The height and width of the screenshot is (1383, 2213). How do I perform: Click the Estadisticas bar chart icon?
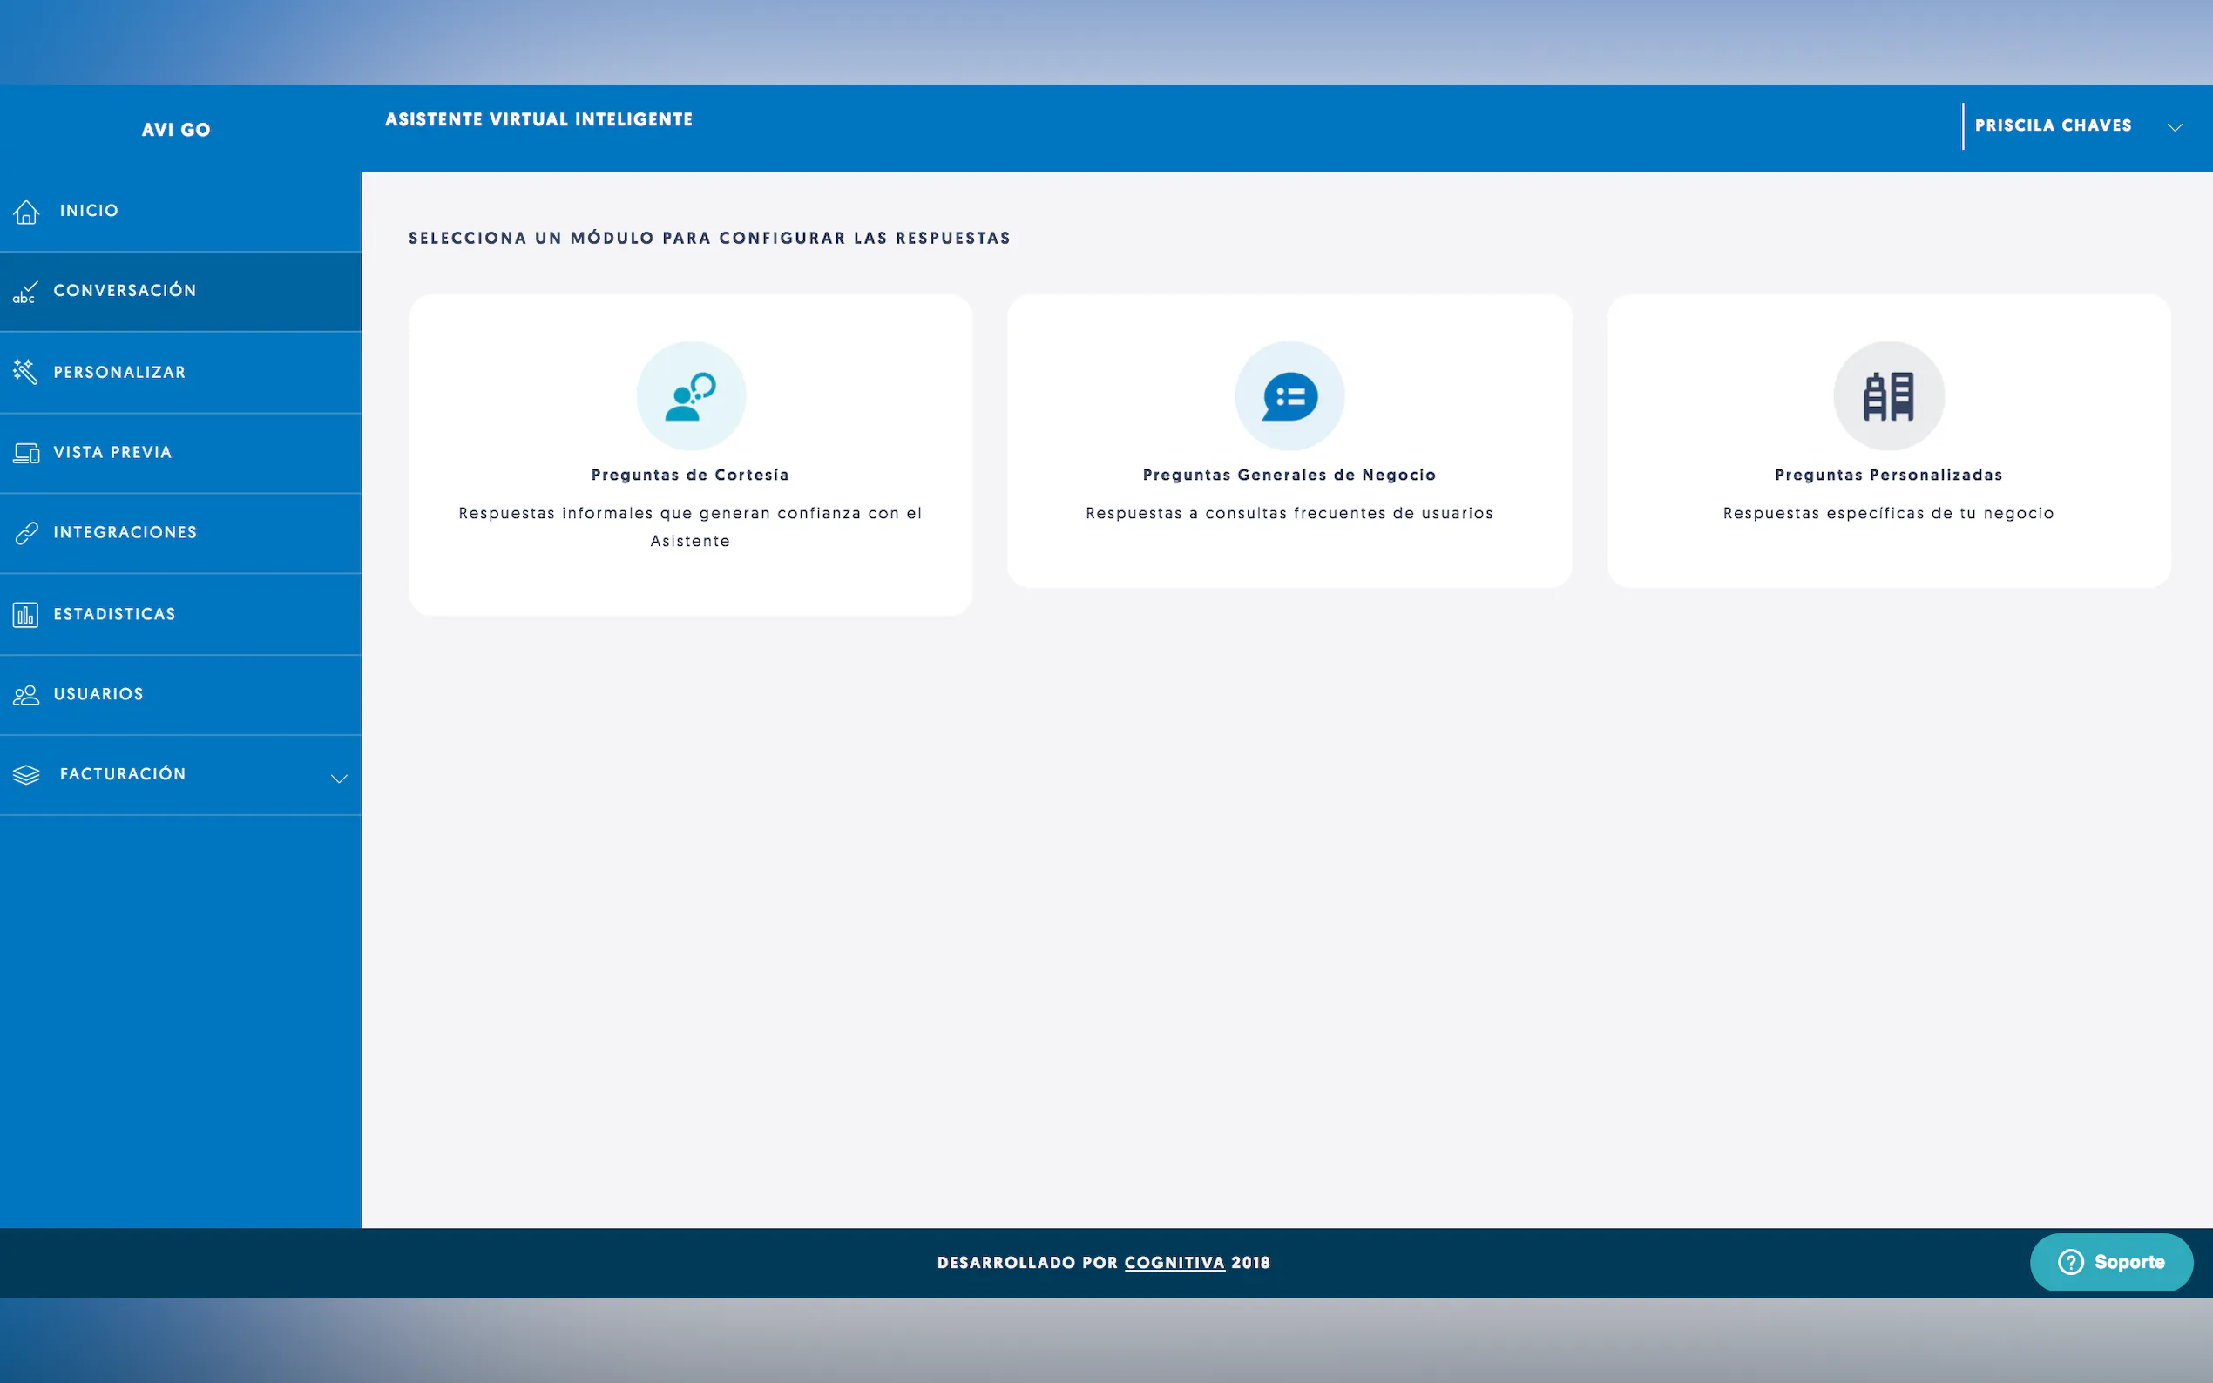[25, 615]
